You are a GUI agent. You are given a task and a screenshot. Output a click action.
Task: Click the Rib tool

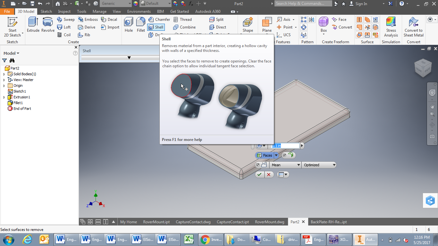click(x=84, y=35)
